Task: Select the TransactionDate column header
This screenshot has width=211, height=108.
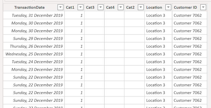Action: click(x=29, y=7)
